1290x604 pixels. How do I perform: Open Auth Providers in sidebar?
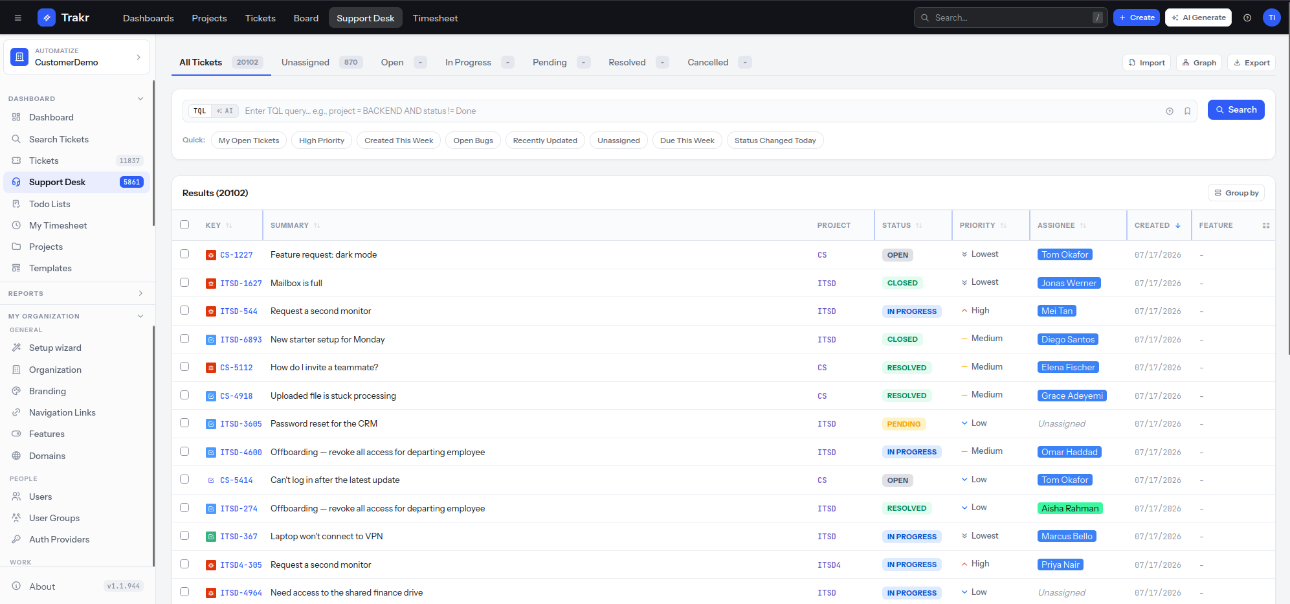coord(76,539)
